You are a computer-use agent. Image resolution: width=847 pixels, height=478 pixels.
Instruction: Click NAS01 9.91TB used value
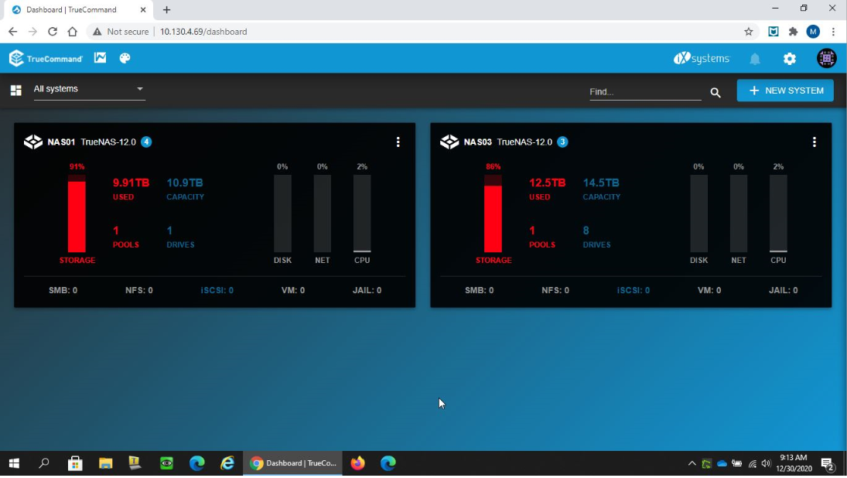(x=131, y=183)
